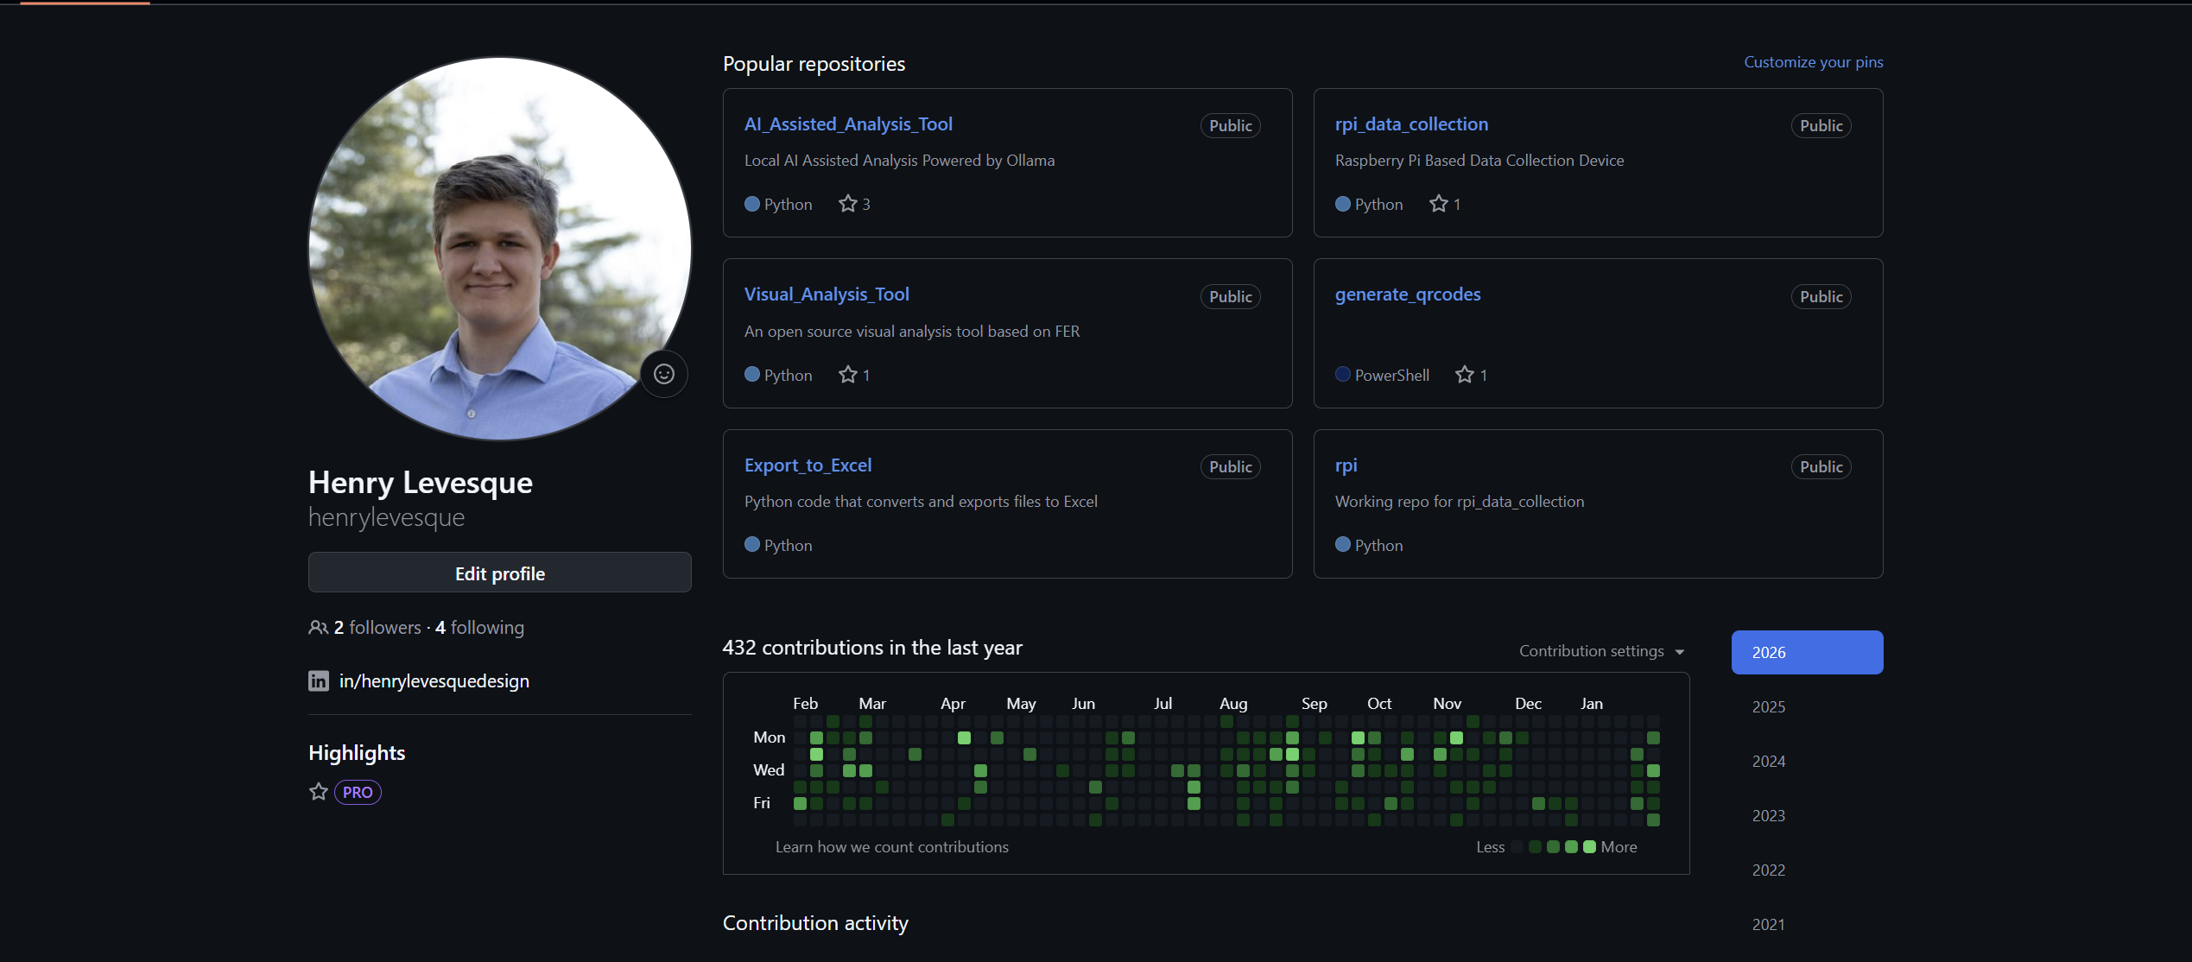The width and height of the screenshot is (2192, 962).
Task: Click the Edit profile button
Action: (499, 573)
